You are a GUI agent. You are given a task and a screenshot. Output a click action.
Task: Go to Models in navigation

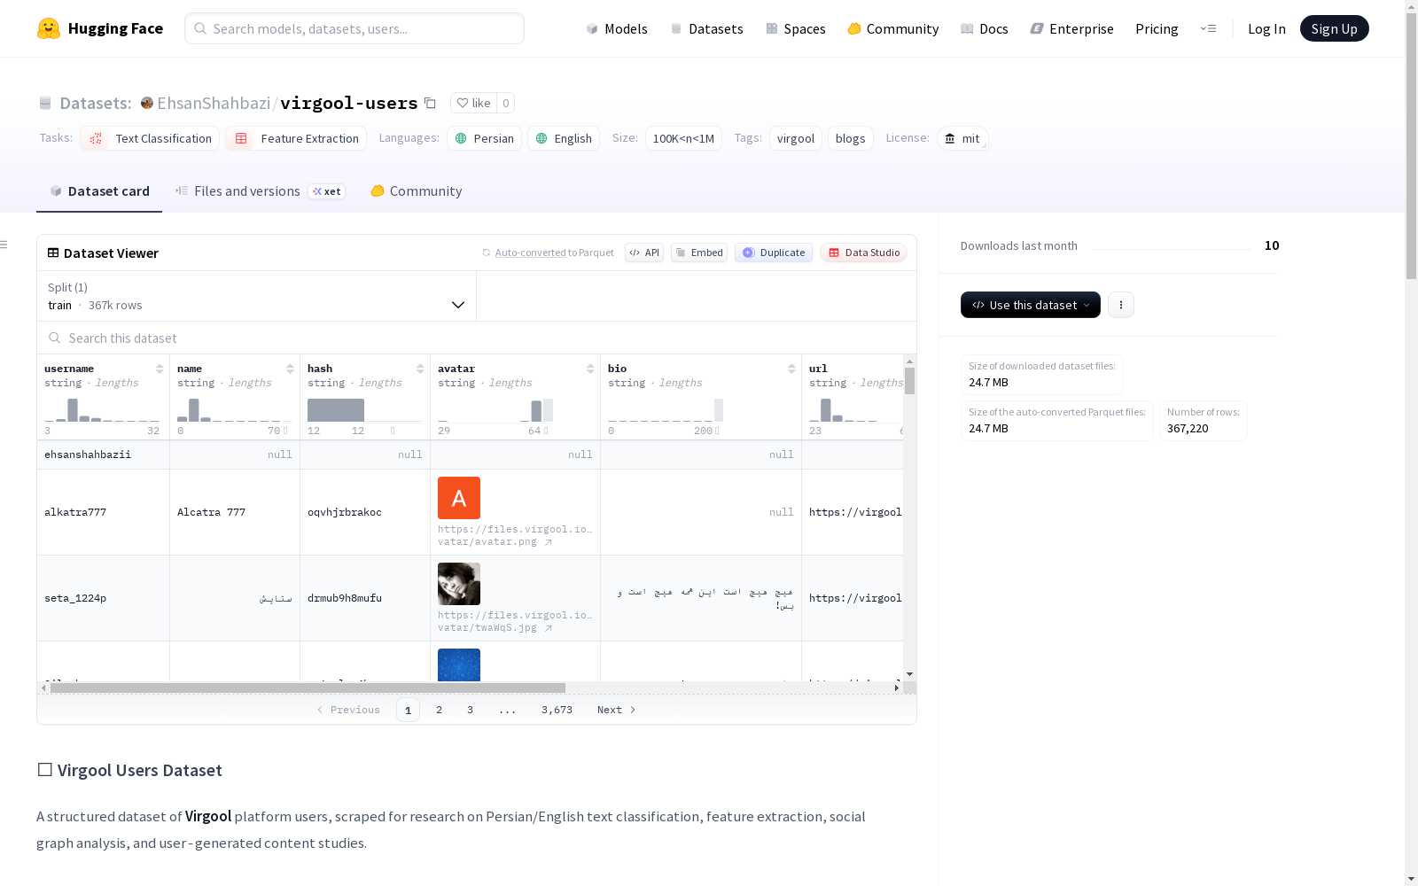point(617,28)
